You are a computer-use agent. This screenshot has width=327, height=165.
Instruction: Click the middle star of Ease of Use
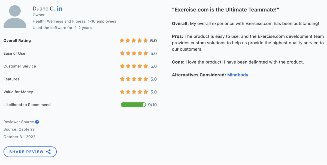[134, 53]
